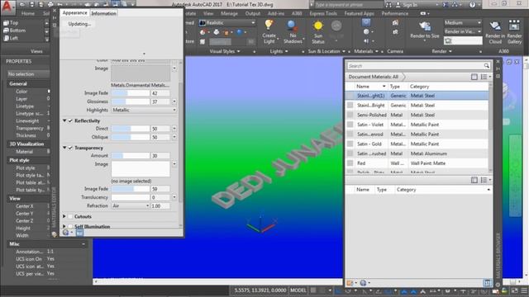Enable the Cutouts checkbox

tap(70, 216)
